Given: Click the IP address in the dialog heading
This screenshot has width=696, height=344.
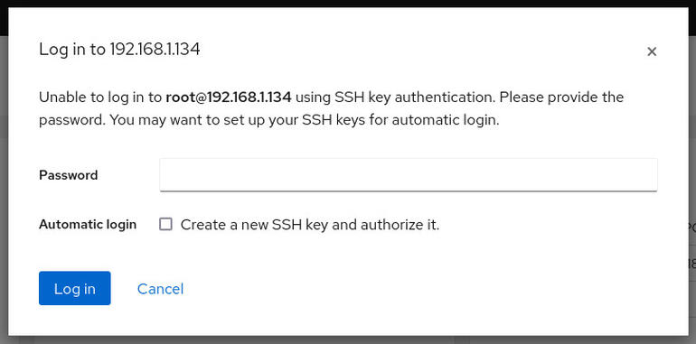Looking at the screenshot, I should [x=155, y=49].
